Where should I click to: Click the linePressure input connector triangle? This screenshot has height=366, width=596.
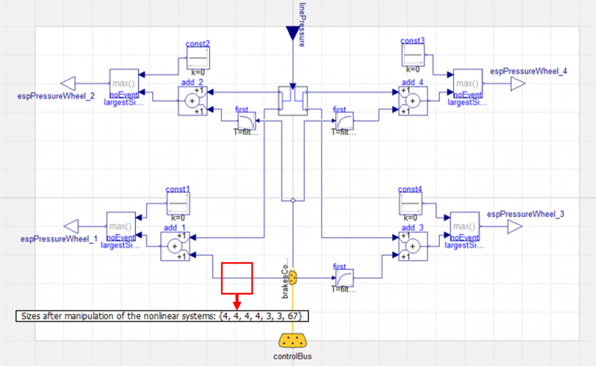click(x=293, y=33)
